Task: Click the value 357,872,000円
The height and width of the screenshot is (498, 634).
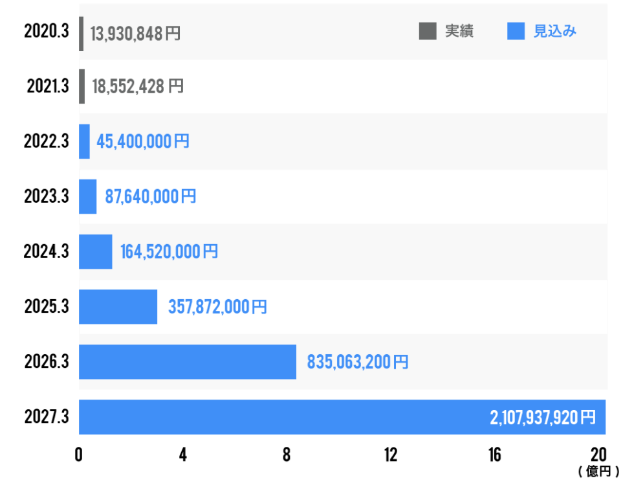Action: pyautogui.click(x=217, y=307)
